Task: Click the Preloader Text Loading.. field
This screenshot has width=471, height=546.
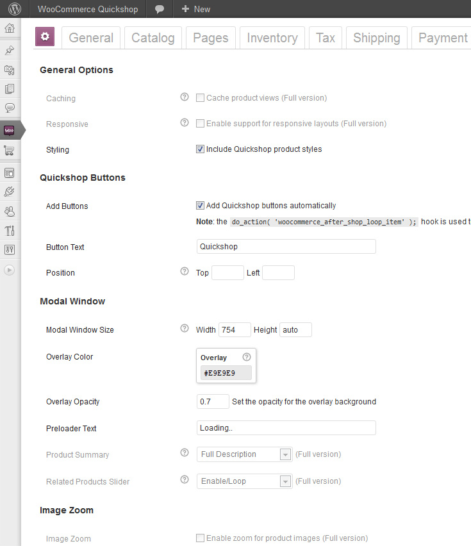Action: pyautogui.click(x=286, y=428)
